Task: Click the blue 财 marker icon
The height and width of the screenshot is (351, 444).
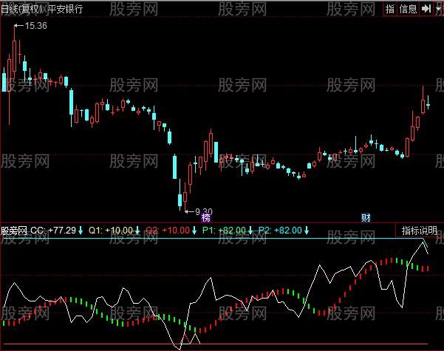Action: (365, 217)
